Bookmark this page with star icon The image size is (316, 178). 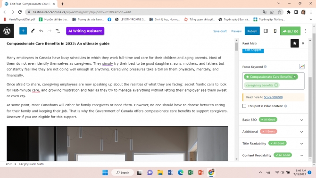(x=279, y=12)
